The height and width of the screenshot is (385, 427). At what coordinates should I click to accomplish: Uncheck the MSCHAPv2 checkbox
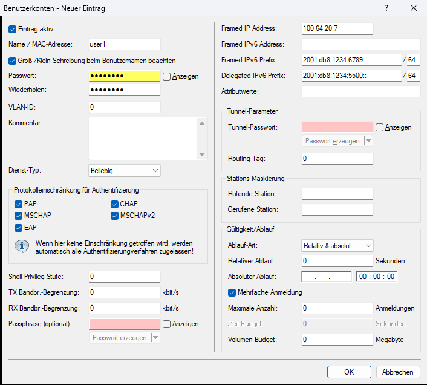point(114,216)
